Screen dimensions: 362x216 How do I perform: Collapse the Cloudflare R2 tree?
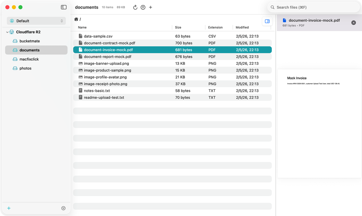[7, 32]
